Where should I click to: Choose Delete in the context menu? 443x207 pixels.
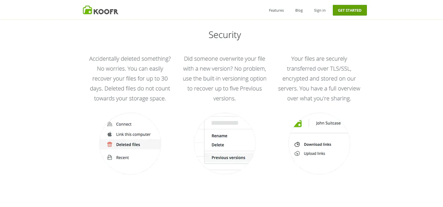[x=218, y=145]
